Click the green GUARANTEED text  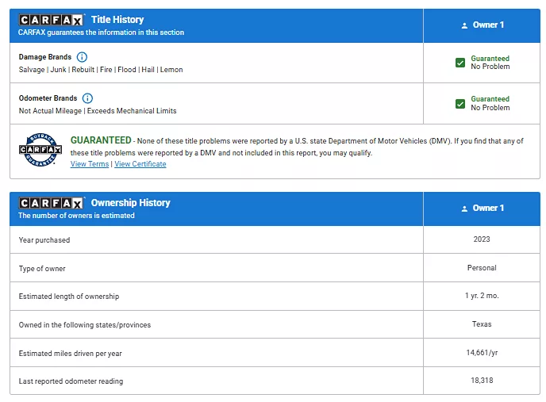coord(101,140)
